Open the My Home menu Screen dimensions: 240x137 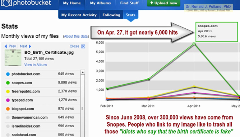point(72,3)
